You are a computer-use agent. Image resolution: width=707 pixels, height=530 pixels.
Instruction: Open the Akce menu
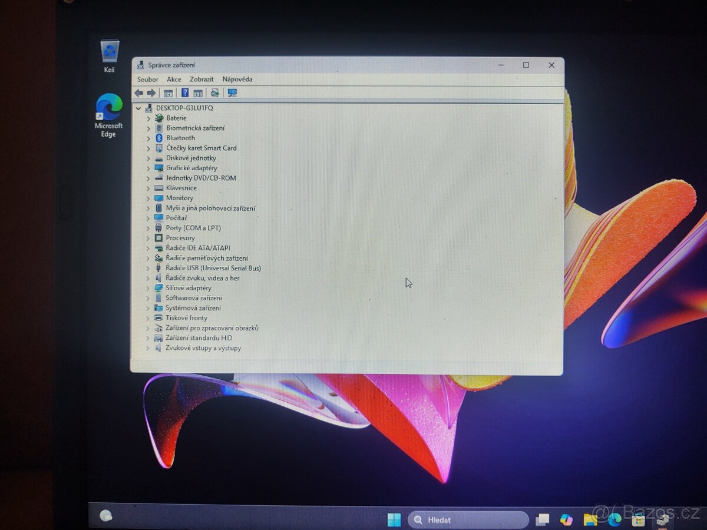point(174,79)
